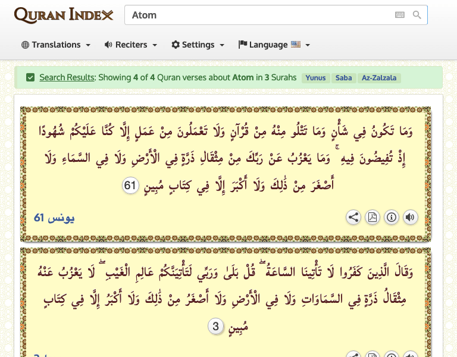Play audio recitation of verse Yunus 61

tap(410, 218)
